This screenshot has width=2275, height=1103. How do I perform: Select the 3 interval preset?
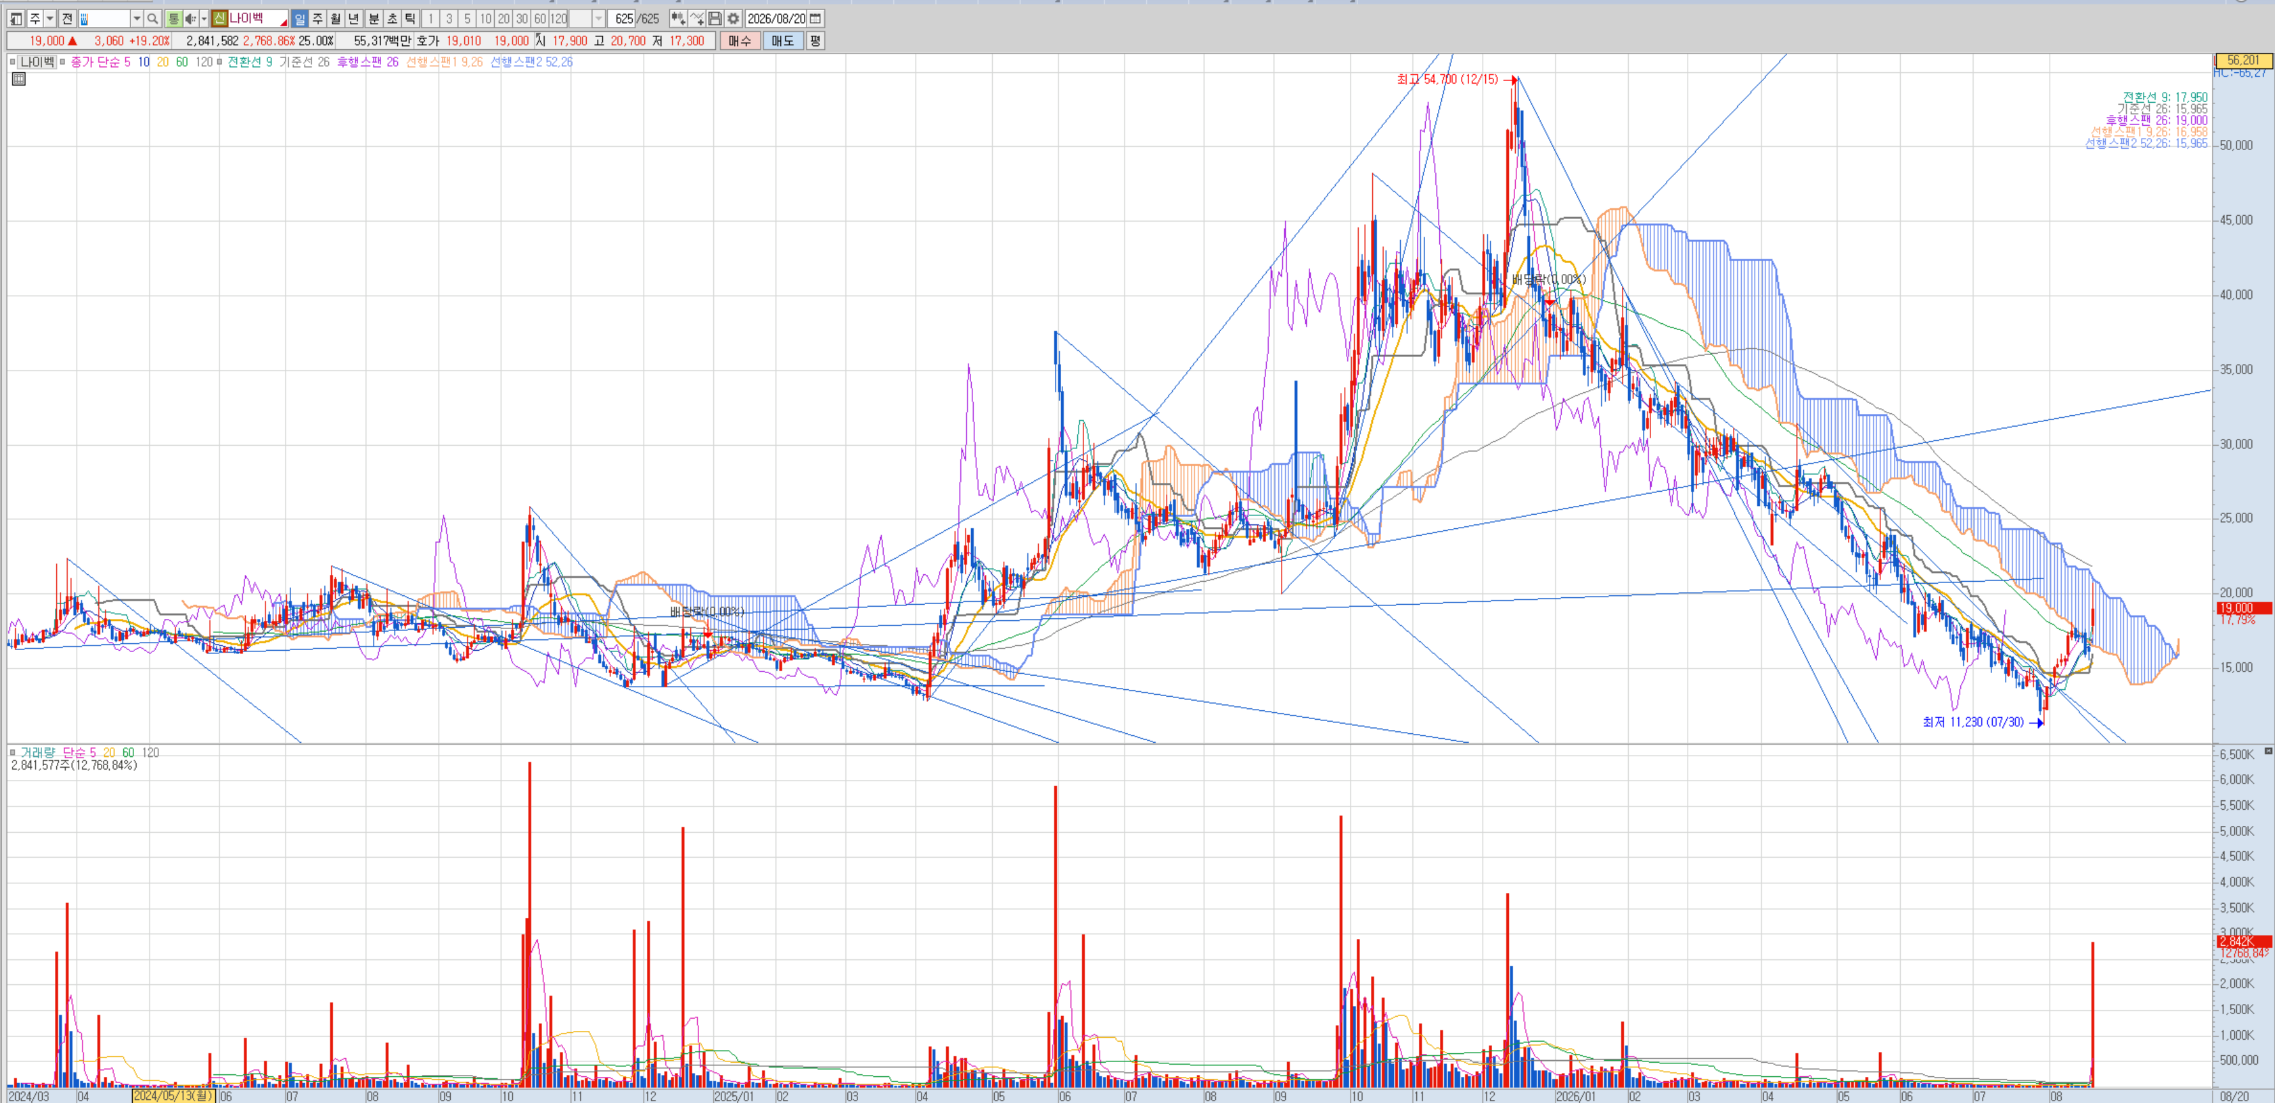click(x=449, y=19)
